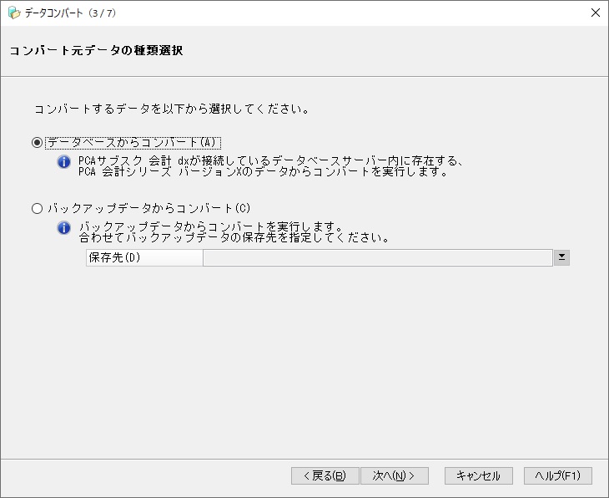609x498 pixels.
Task: Open help with the ヘルプ(F1) button
Action: (x=557, y=475)
